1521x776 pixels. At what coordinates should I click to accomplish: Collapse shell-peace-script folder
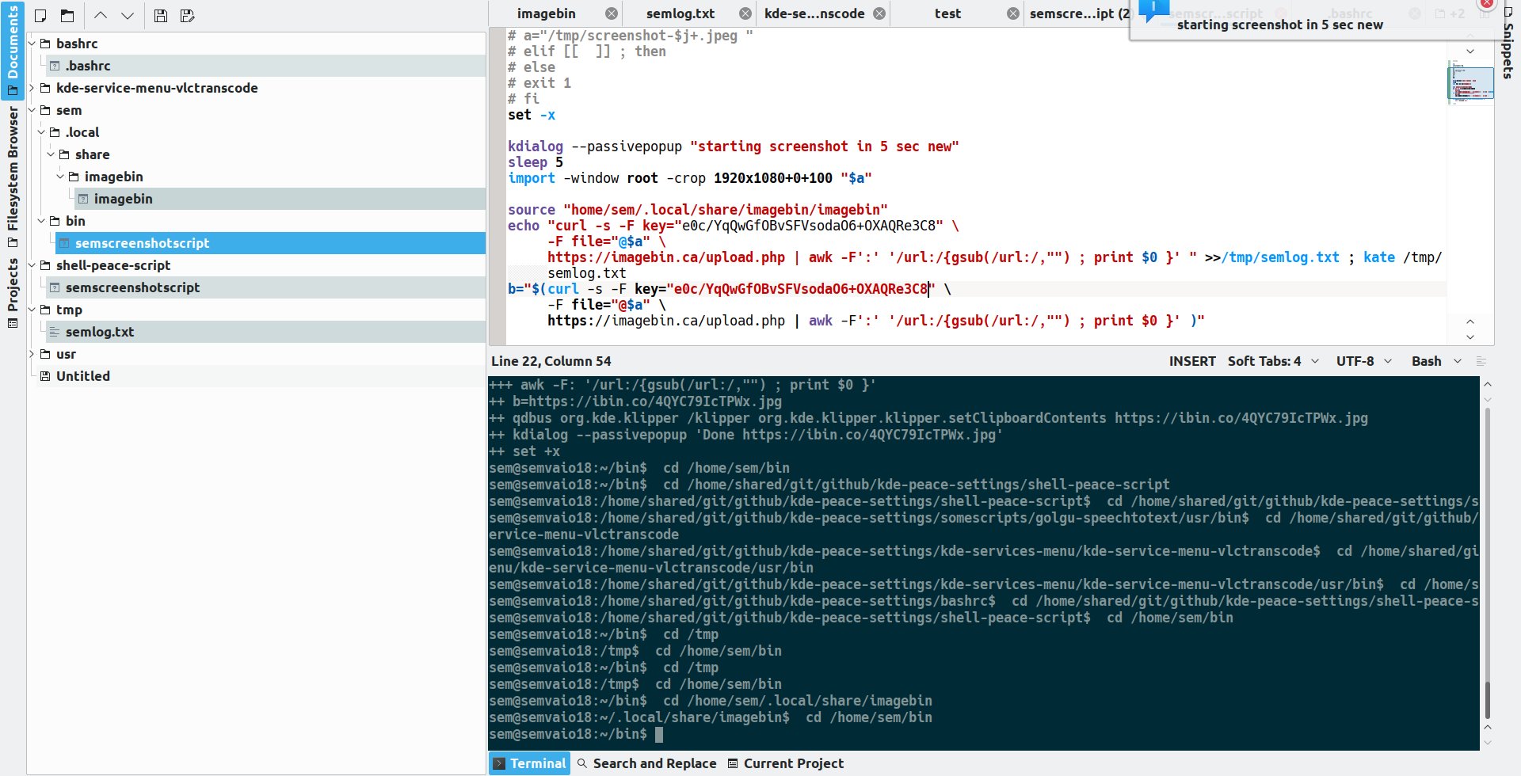point(32,265)
